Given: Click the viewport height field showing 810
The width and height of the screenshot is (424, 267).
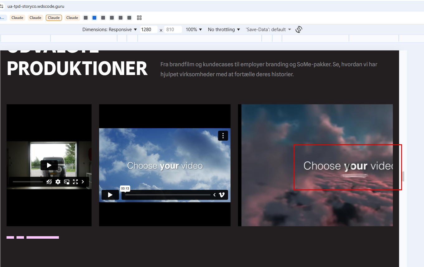Looking at the screenshot, I should [173, 30].
